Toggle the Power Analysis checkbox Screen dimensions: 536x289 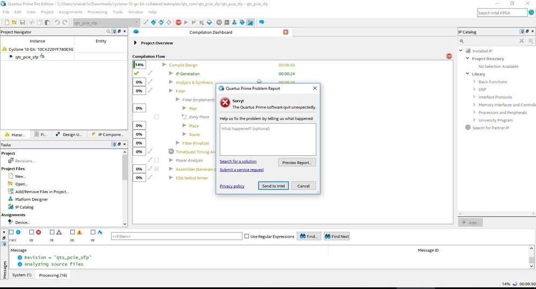click(157, 160)
